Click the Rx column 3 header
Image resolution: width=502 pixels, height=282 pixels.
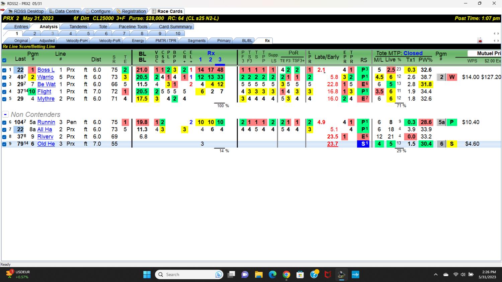coord(220,59)
